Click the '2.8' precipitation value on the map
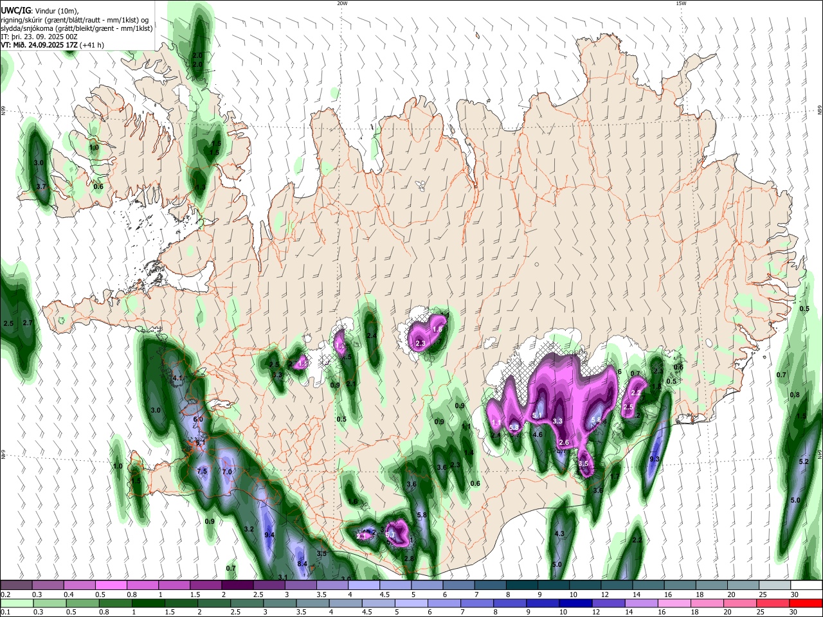823x617 pixels. 409,559
